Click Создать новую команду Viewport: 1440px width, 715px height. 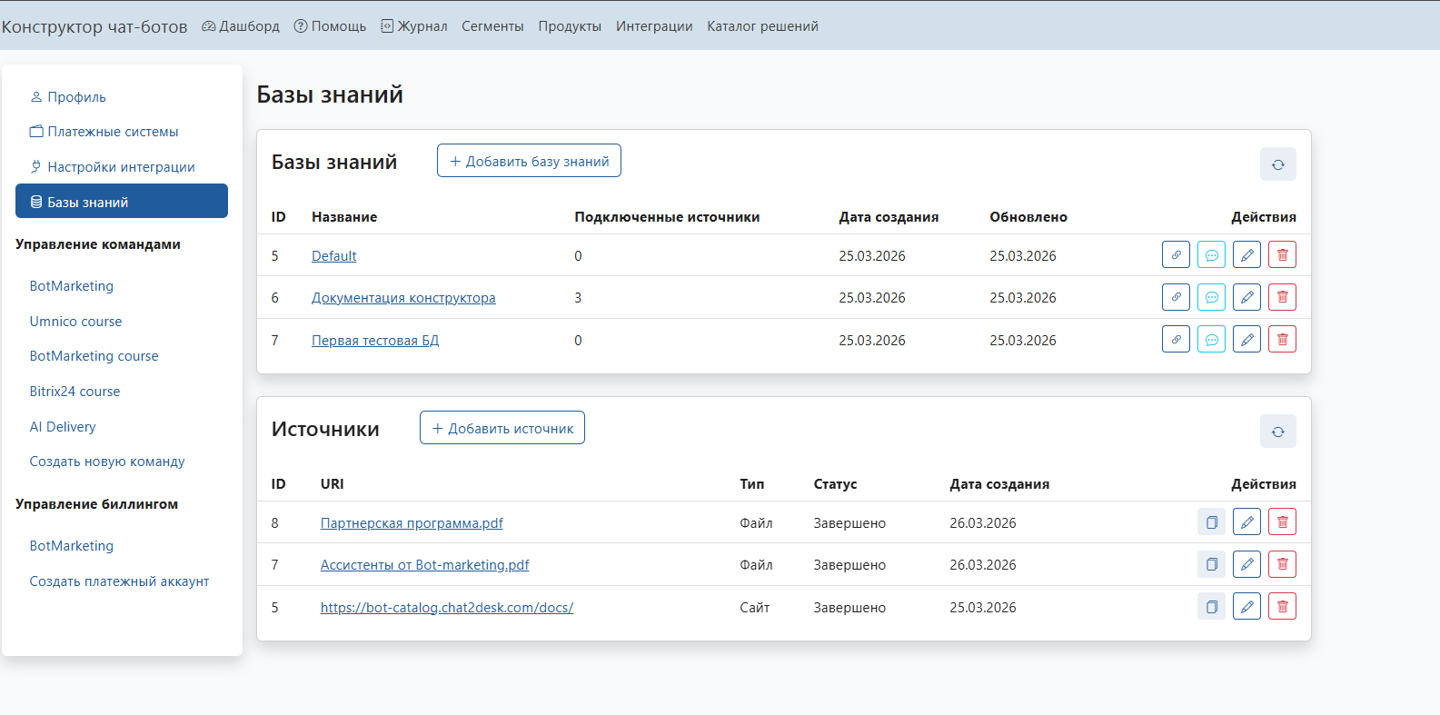click(107, 462)
